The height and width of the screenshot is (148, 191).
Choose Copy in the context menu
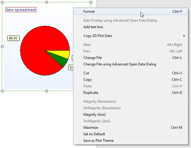pos(88,80)
